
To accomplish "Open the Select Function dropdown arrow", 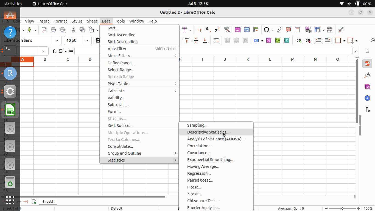I will (x=66, y=51).
